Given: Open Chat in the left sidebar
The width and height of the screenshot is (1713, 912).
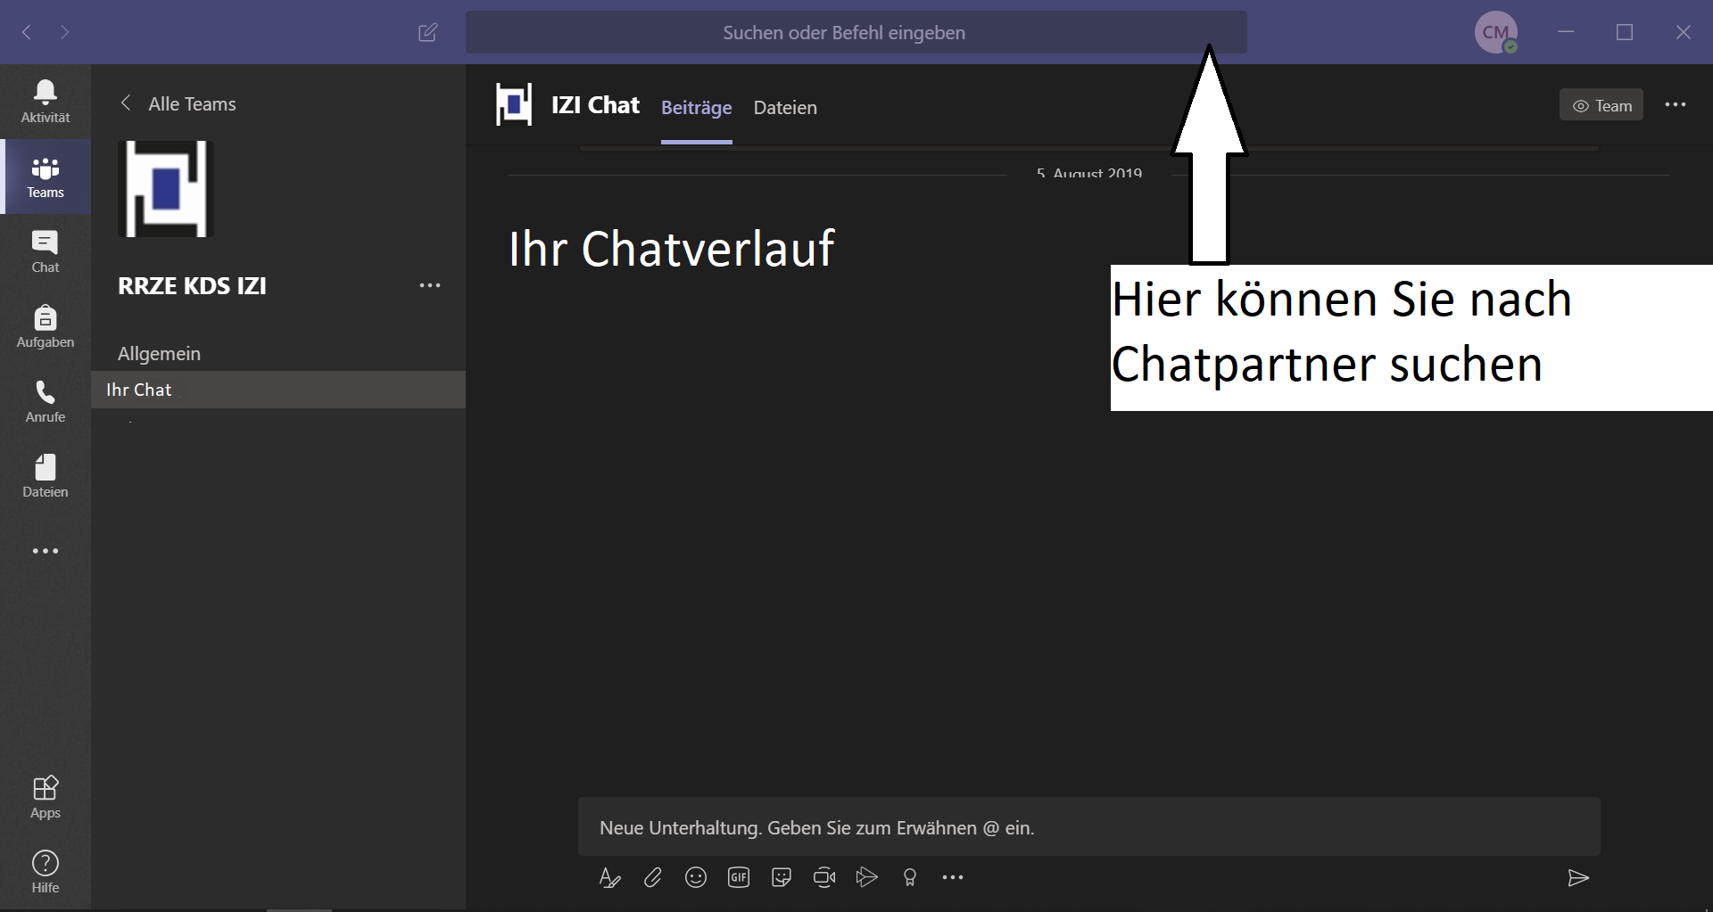Looking at the screenshot, I should click(45, 251).
